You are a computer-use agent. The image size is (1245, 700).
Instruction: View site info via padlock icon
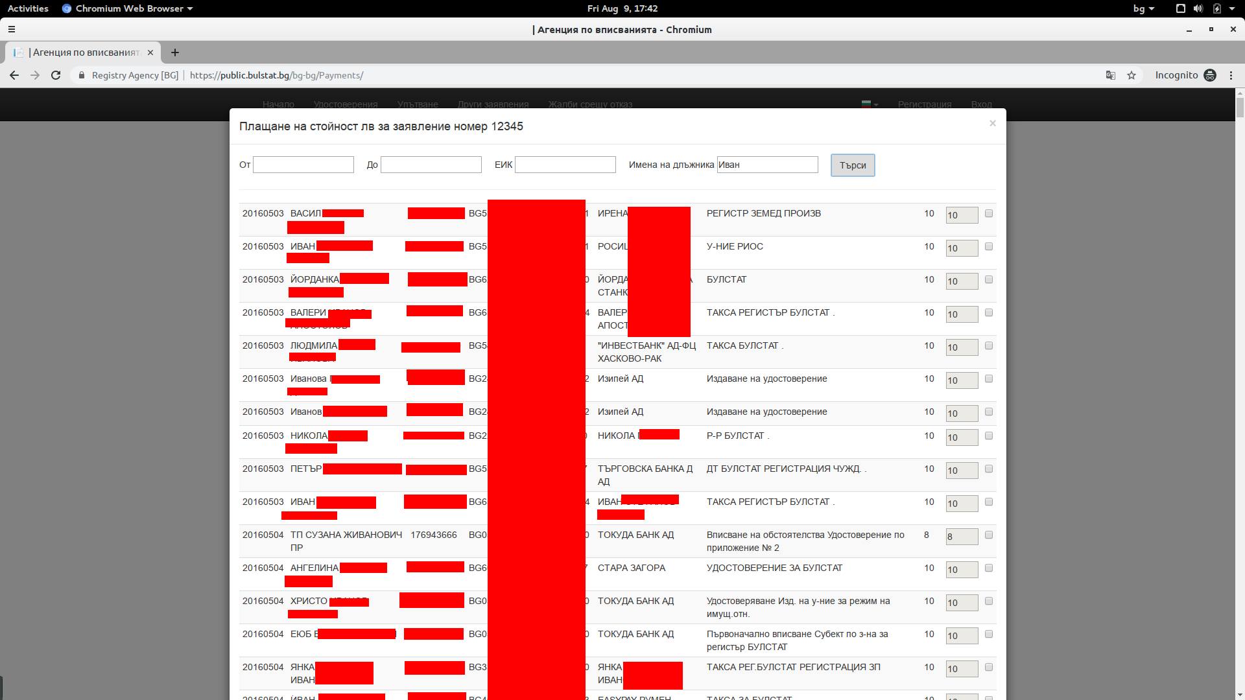click(x=81, y=75)
